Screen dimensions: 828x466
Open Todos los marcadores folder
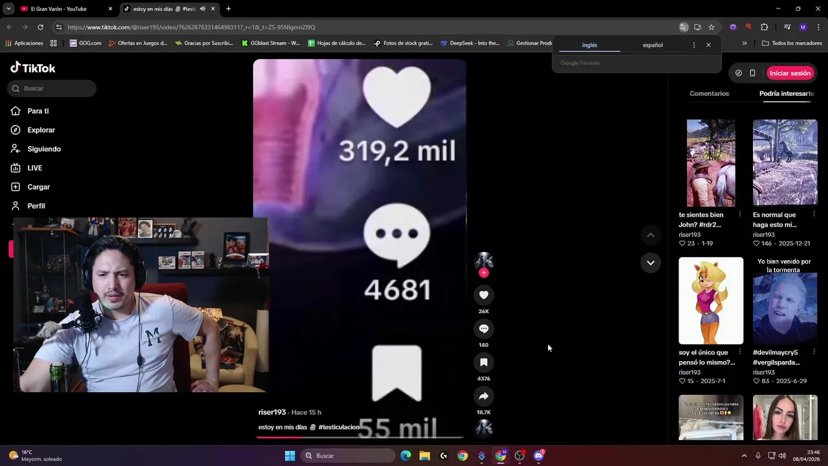pos(792,43)
